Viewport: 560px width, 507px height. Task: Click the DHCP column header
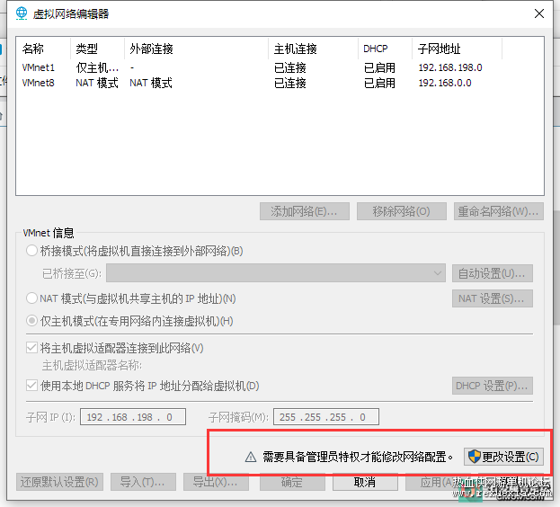coord(386,49)
